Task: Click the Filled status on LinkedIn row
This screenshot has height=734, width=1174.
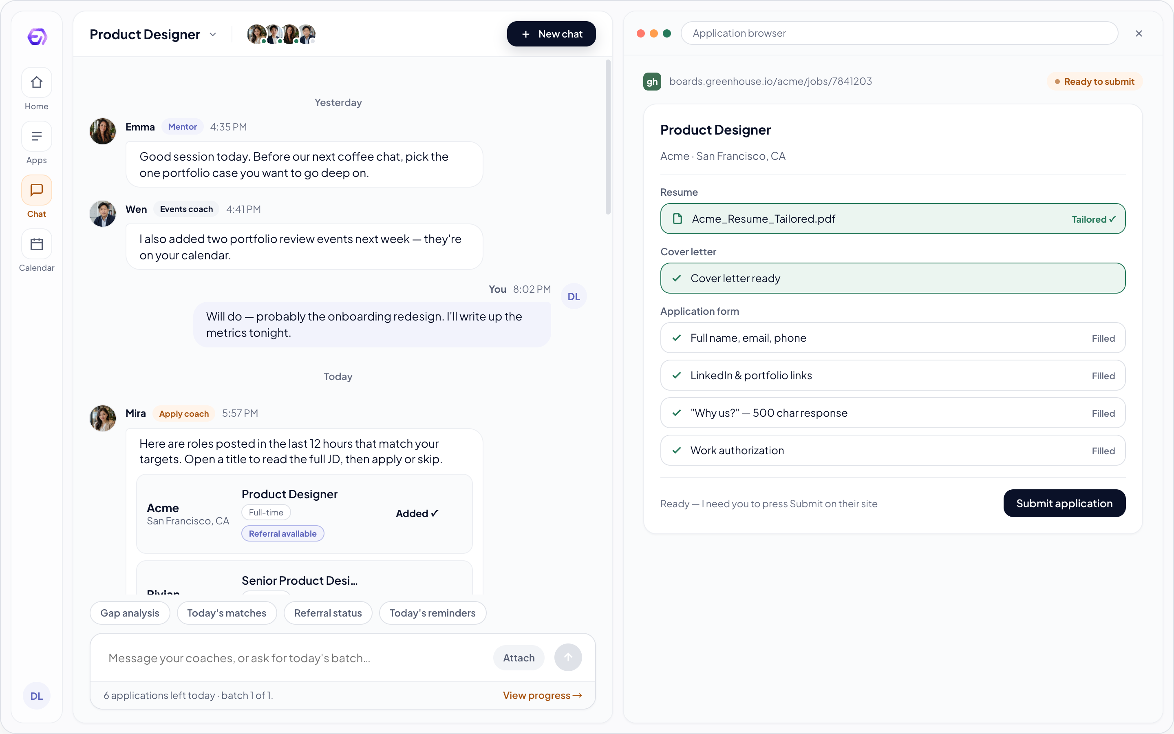Action: [x=1103, y=376]
